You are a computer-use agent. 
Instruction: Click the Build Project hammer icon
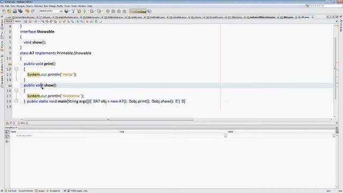click(x=73, y=11)
